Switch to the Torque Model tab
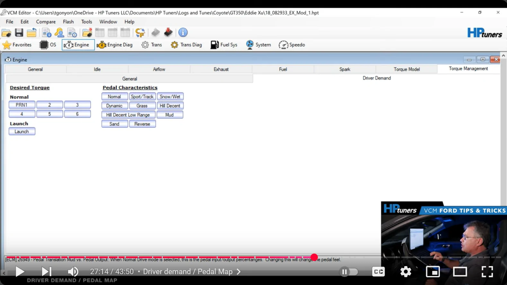The width and height of the screenshot is (507, 285). (x=407, y=69)
